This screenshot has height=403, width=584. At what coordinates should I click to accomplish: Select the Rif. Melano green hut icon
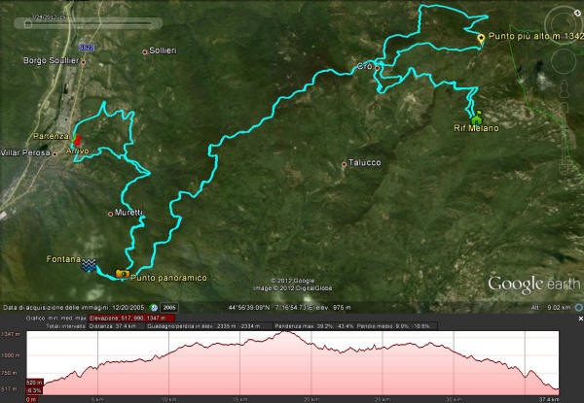(477, 118)
